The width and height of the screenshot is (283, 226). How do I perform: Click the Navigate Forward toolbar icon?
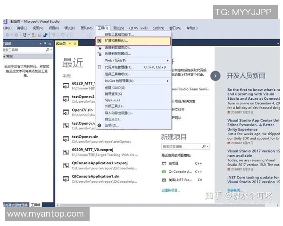tap(16, 35)
